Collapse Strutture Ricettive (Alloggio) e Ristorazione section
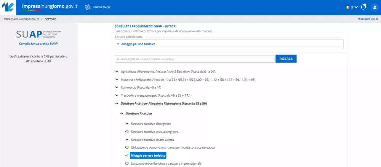This screenshot has height=167, width=381. point(117,103)
